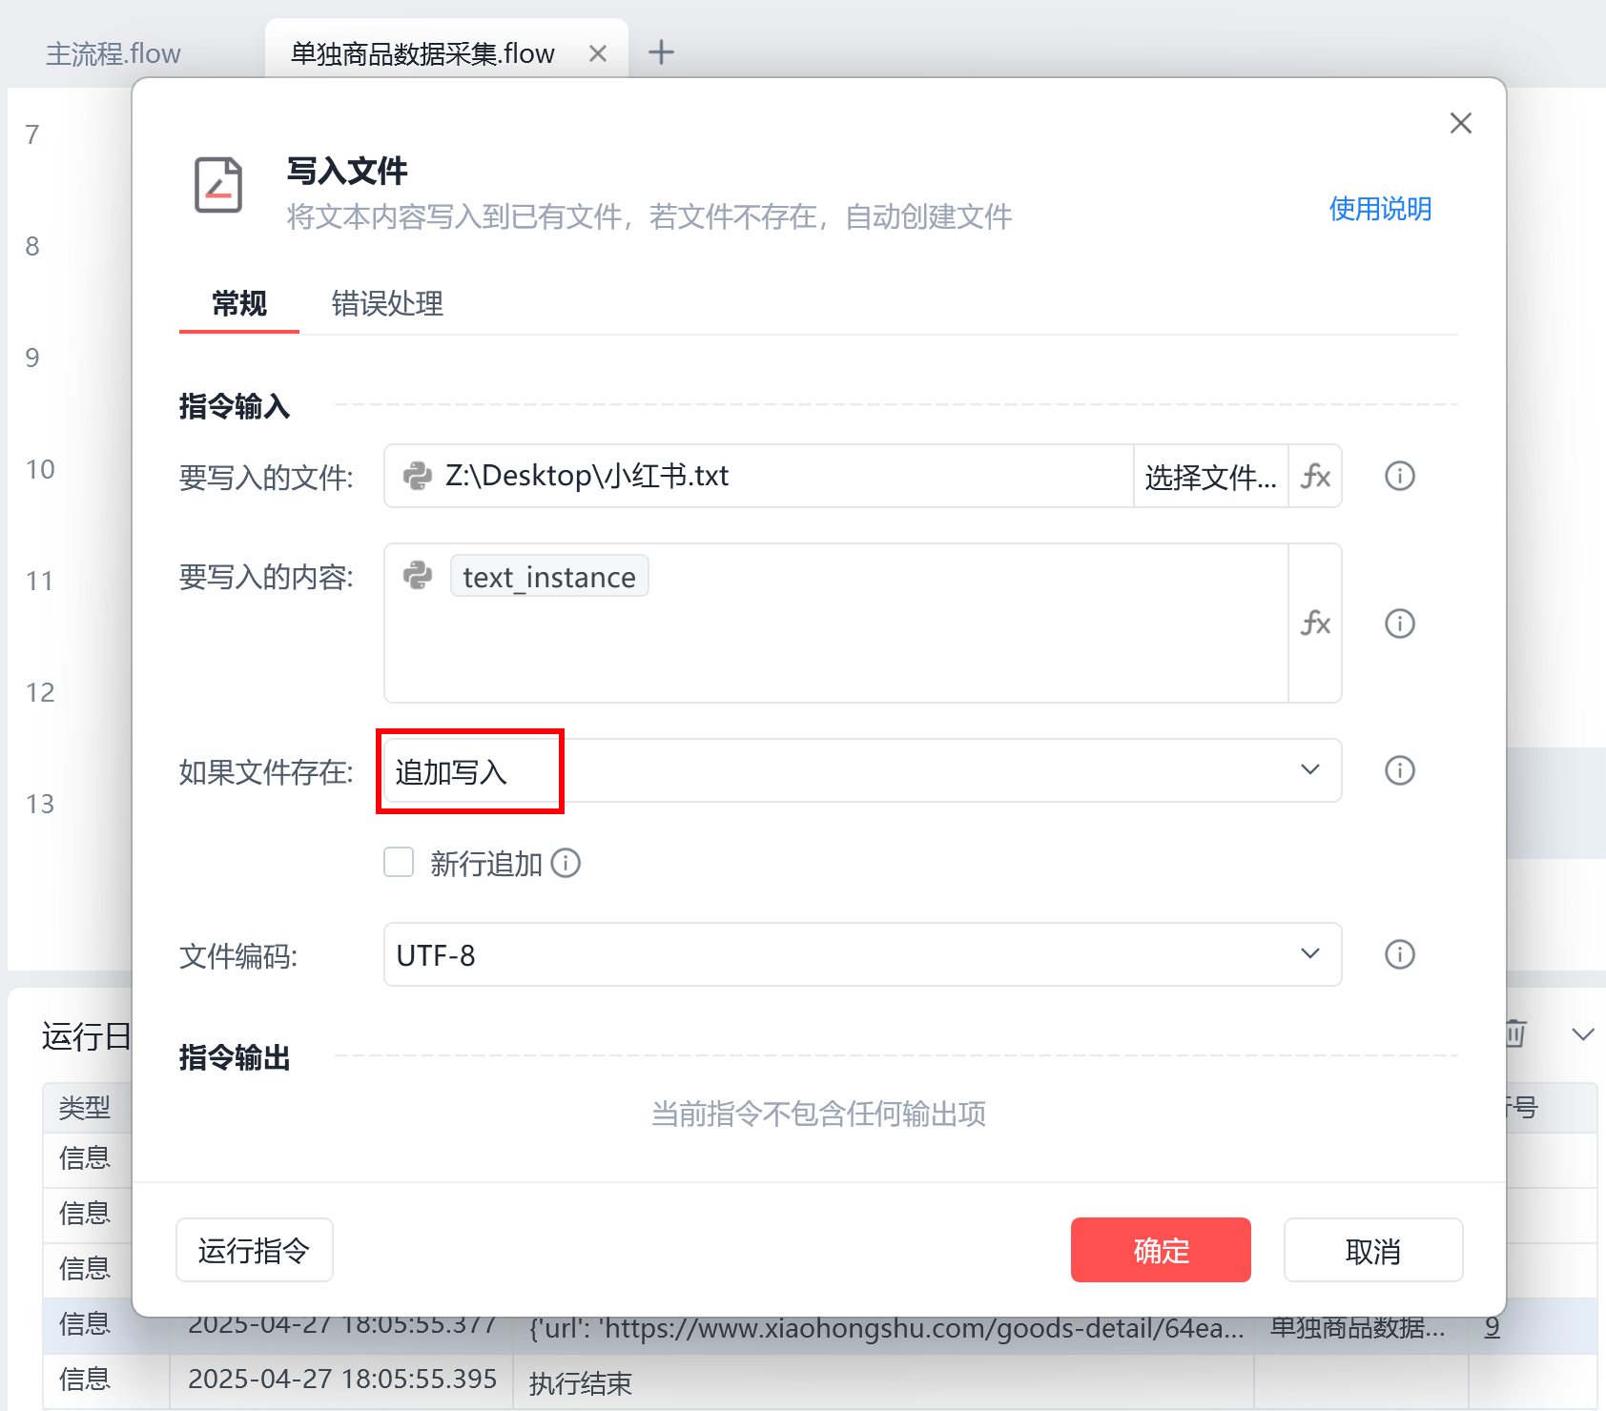Click the info icon next to 要写入的文件
1606x1411 pixels.
pos(1399,477)
